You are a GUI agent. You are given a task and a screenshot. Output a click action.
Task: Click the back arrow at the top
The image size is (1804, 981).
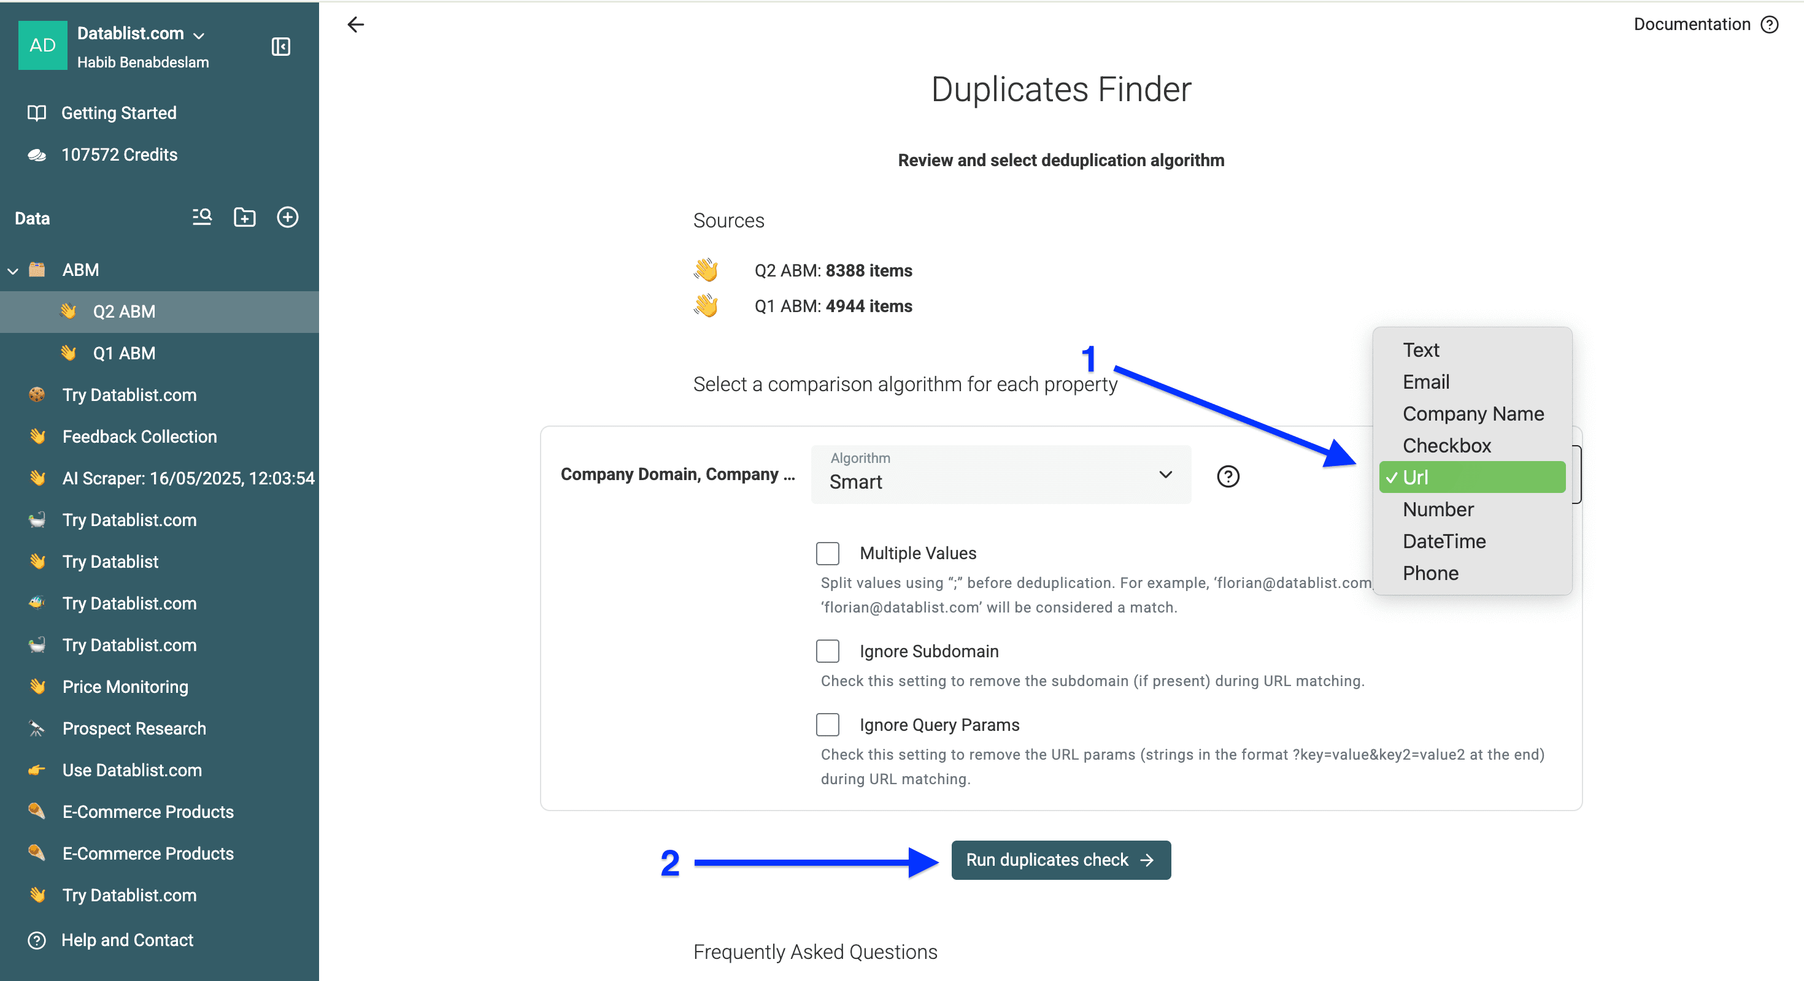point(355,25)
